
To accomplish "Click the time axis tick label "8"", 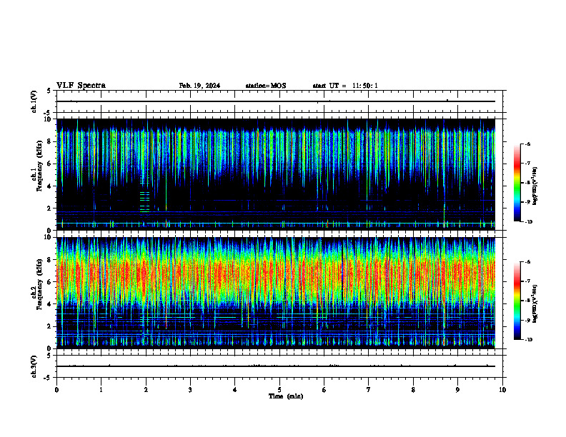I will [413, 390].
